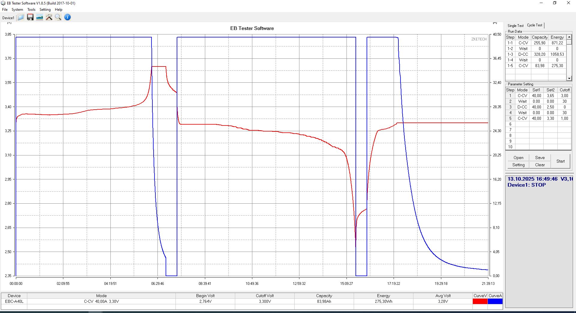Click the Setting button below Open

[x=518, y=165]
